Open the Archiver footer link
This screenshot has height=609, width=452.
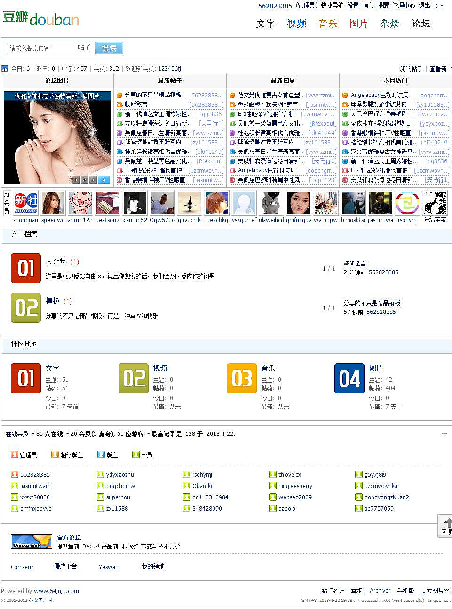point(380,591)
